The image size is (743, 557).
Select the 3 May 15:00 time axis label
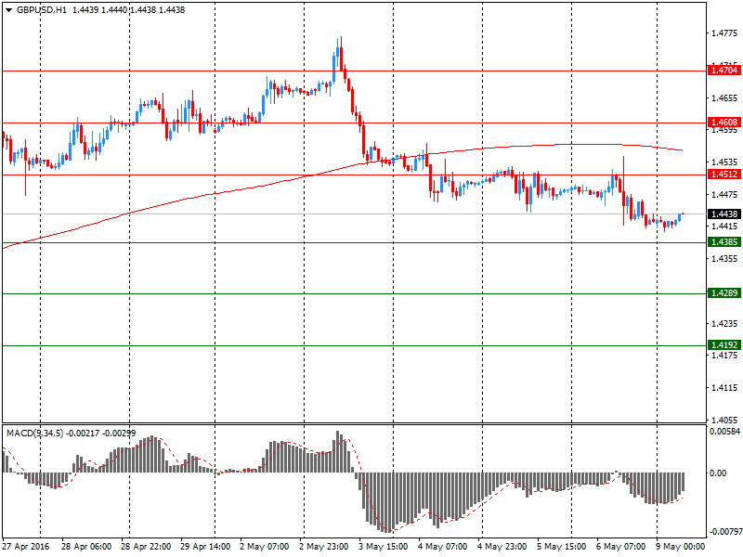(383, 547)
